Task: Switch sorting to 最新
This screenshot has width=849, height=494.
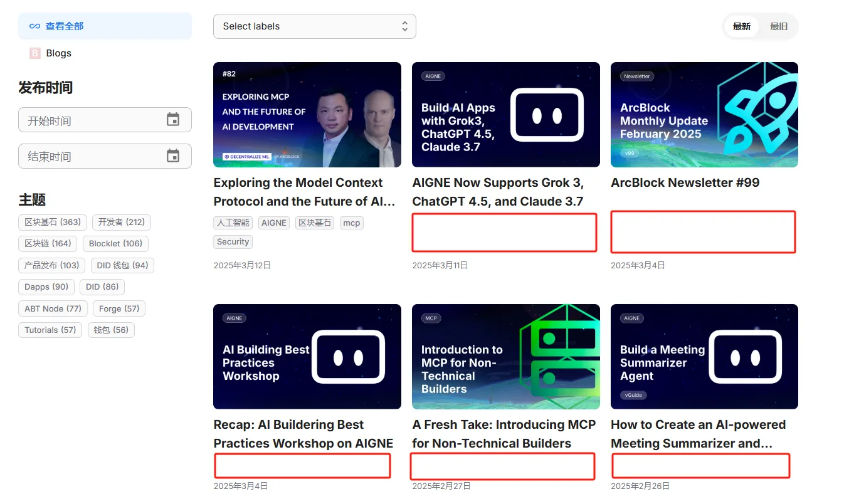Action: 742,26
